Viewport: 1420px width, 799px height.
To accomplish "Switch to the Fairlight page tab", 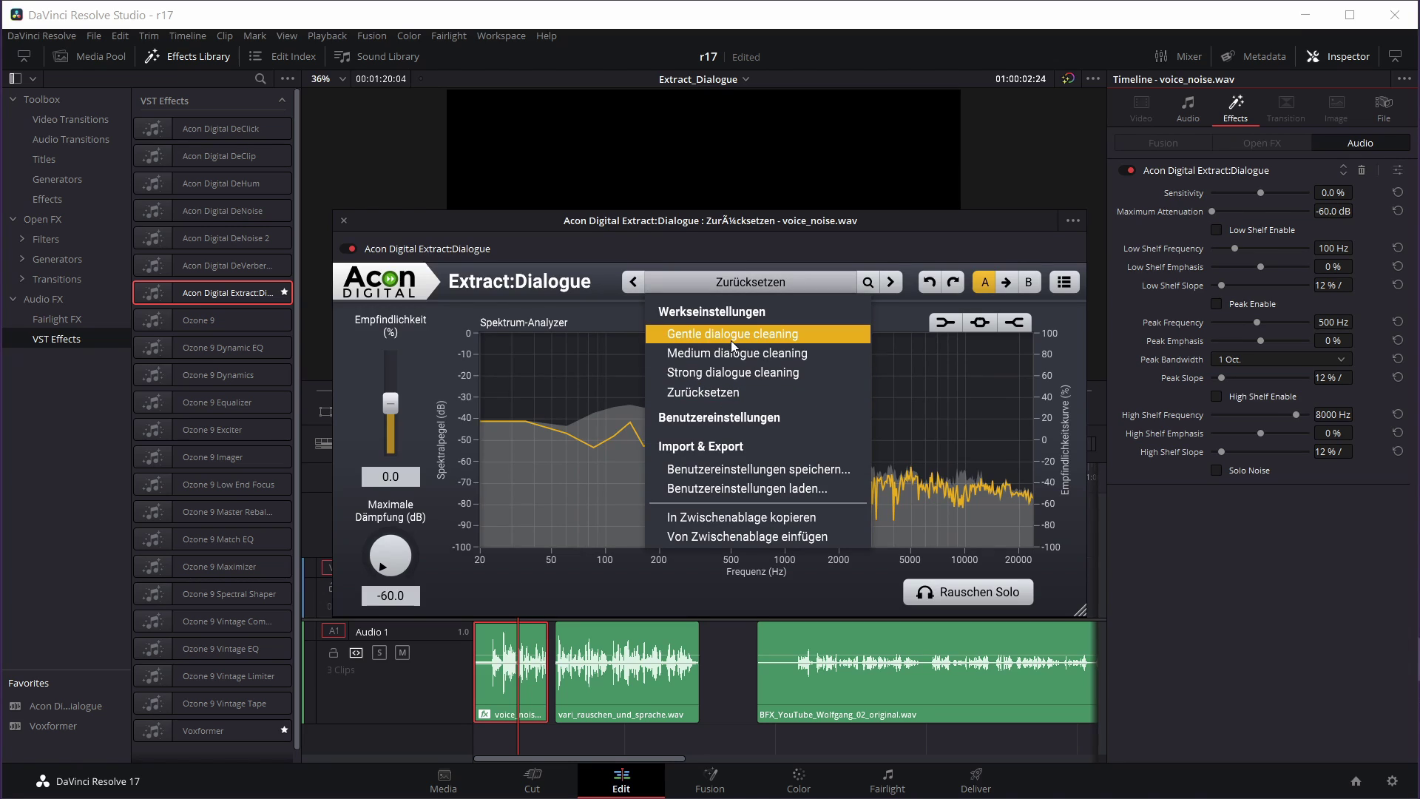I will (887, 781).
